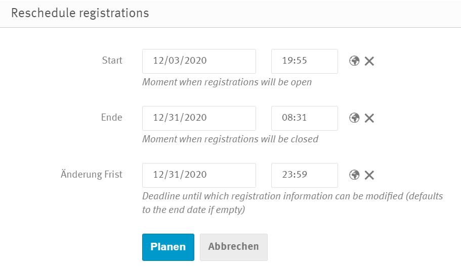Select the Änderung Frist date field
This screenshot has width=461, height=272.
[199, 175]
